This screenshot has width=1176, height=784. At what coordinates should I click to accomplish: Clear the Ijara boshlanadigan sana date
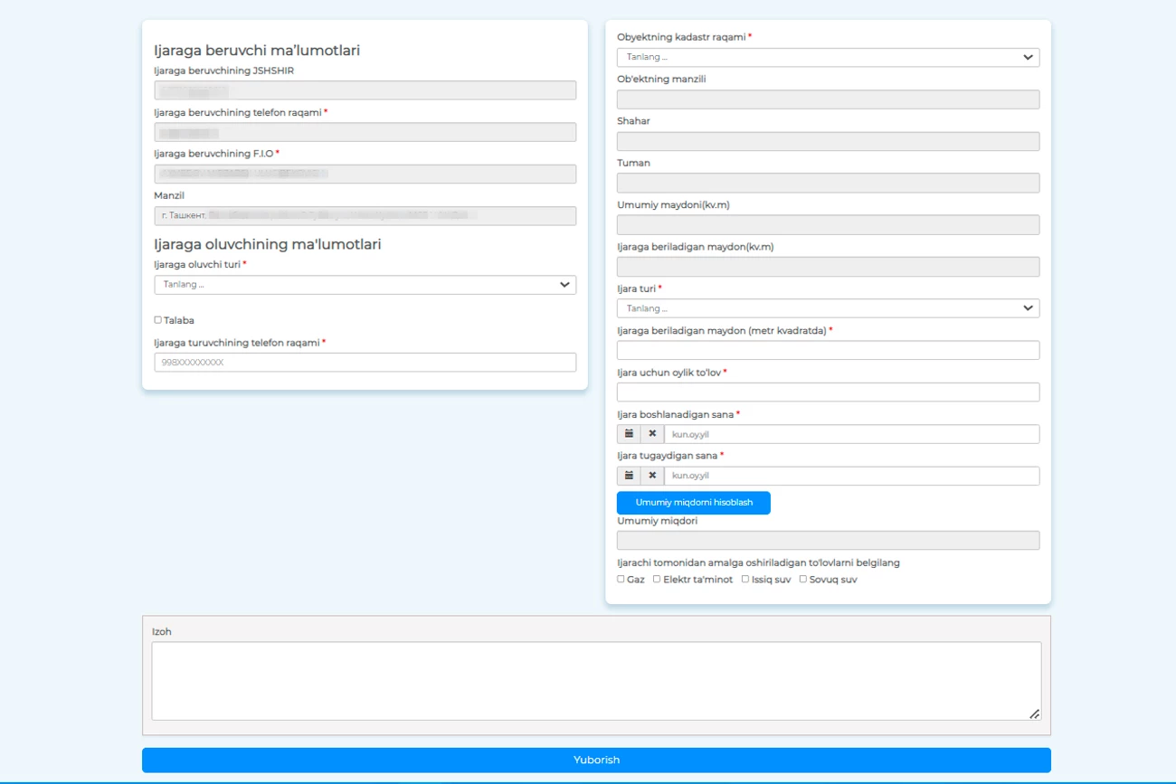[x=652, y=434]
